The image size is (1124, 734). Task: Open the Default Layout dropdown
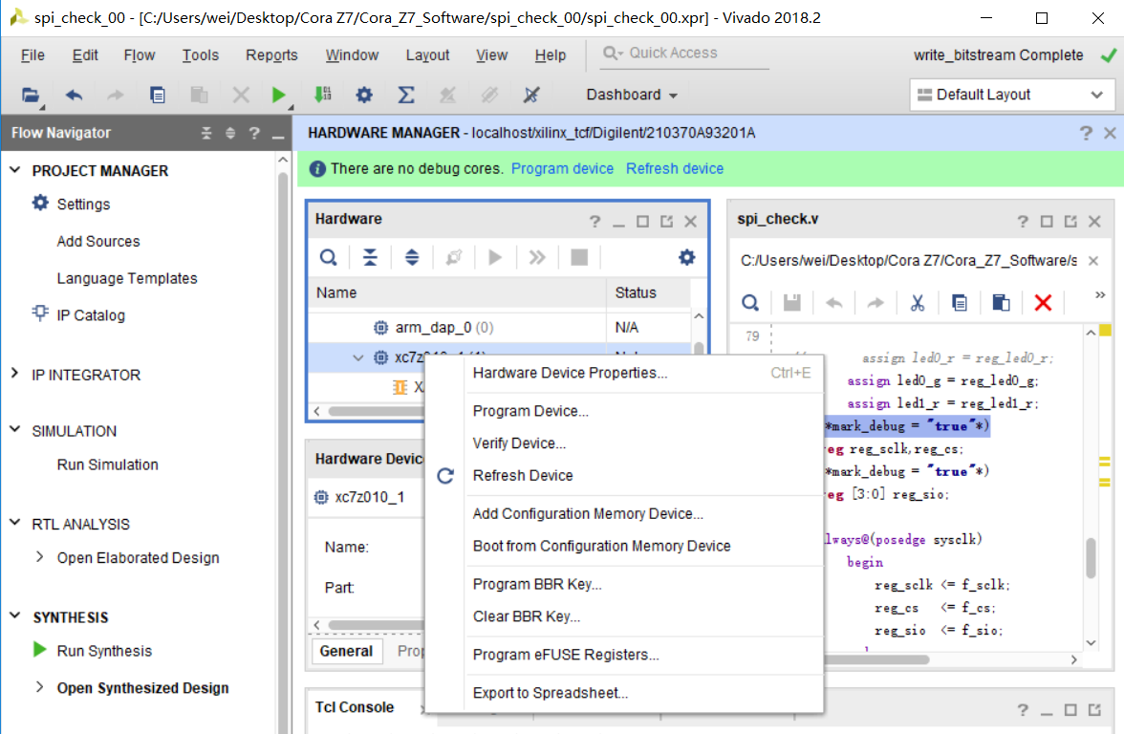pyautogui.click(x=1011, y=94)
